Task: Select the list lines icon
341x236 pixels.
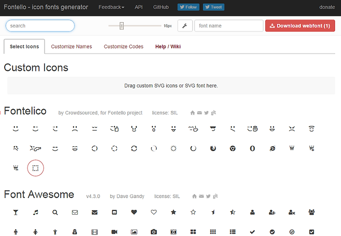Action: tap(233, 232)
